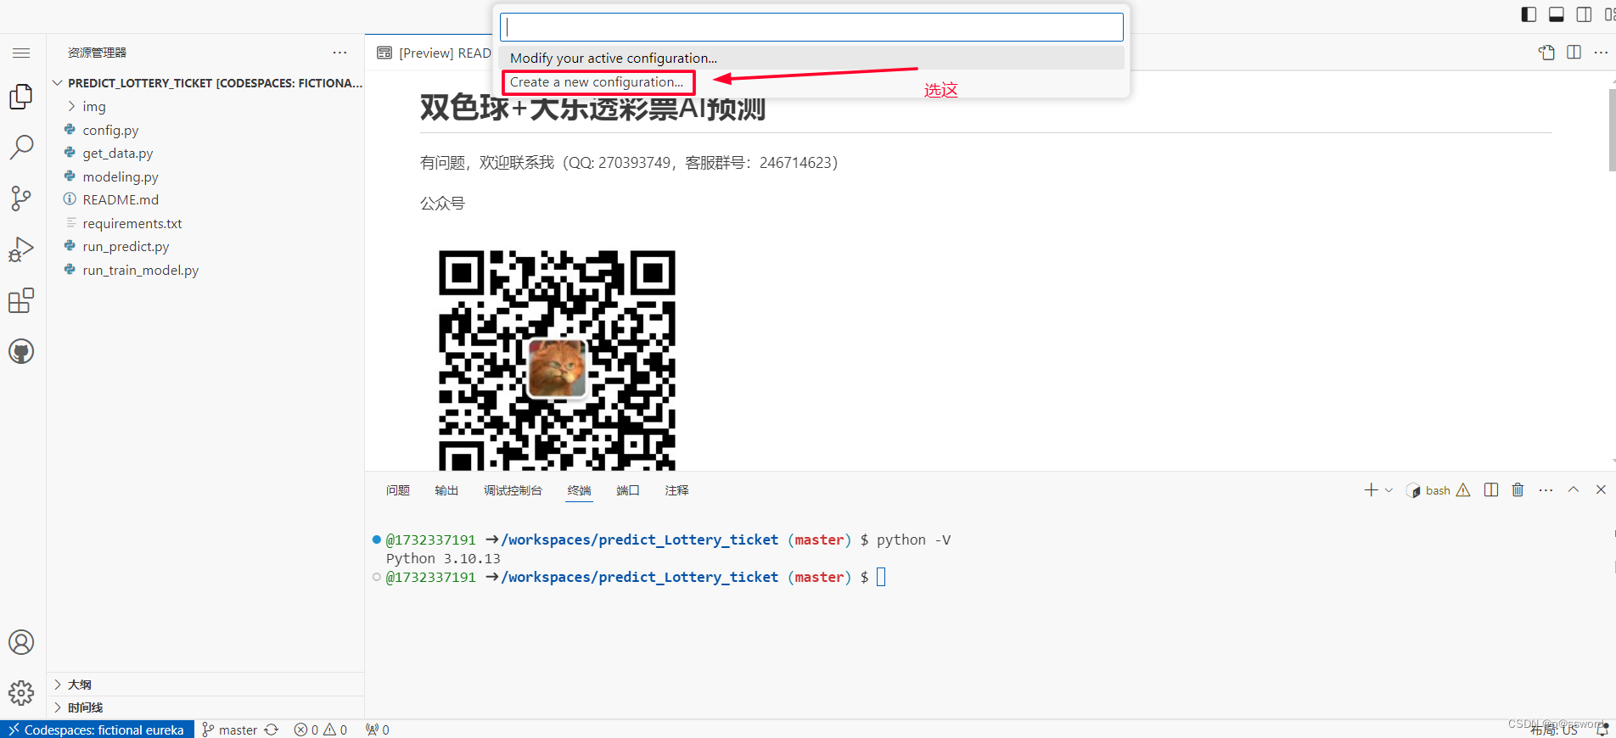
Task: Open get_data.py file
Action: coord(206,154)
